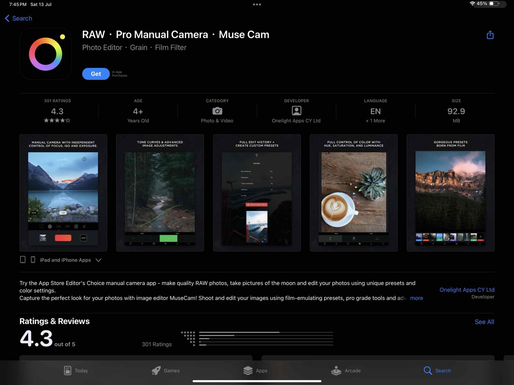Tap the Games rocket icon

click(156, 370)
